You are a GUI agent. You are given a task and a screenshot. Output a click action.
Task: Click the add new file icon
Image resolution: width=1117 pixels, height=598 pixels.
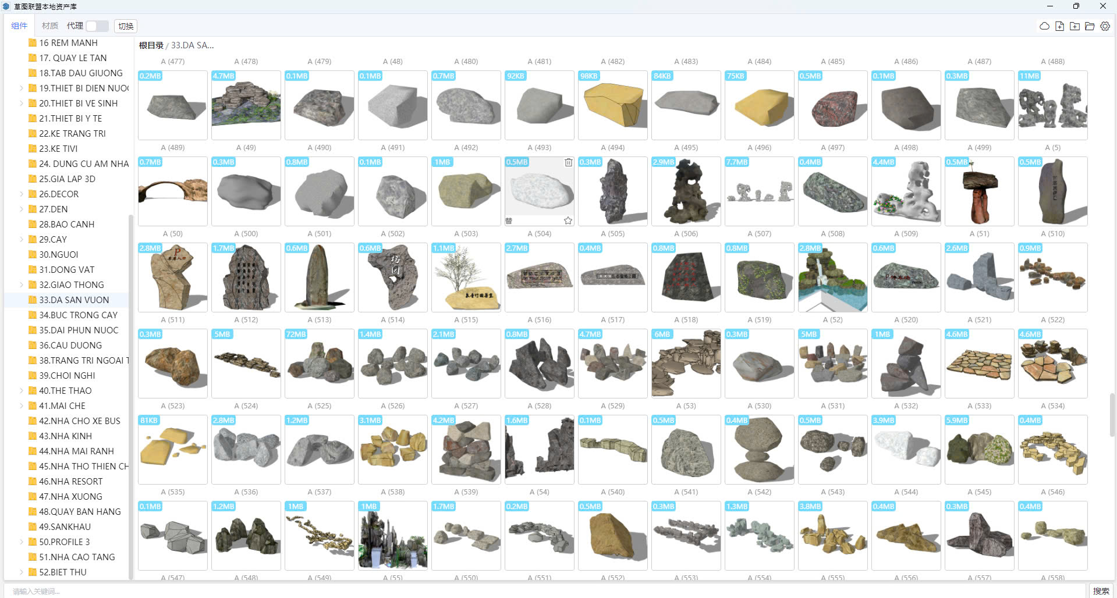click(x=1059, y=26)
